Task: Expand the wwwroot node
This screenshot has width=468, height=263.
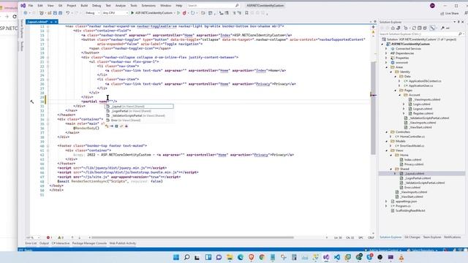Action: [x=386, y=63]
